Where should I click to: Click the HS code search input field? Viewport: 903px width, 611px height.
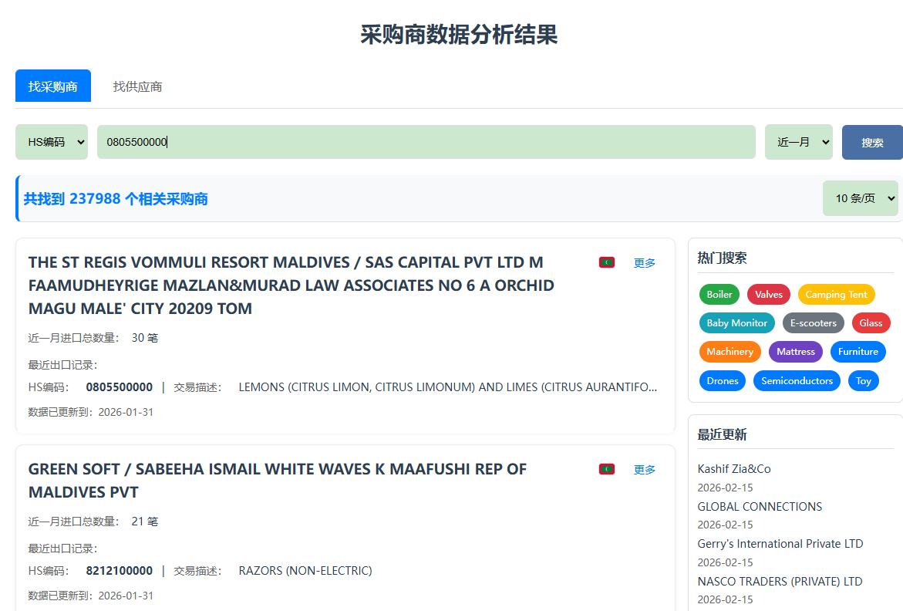pyautogui.click(x=426, y=142)
